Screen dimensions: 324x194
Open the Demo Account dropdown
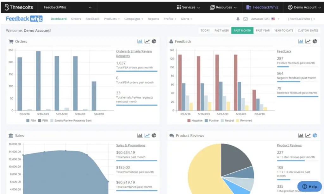(x=303, y=7)
